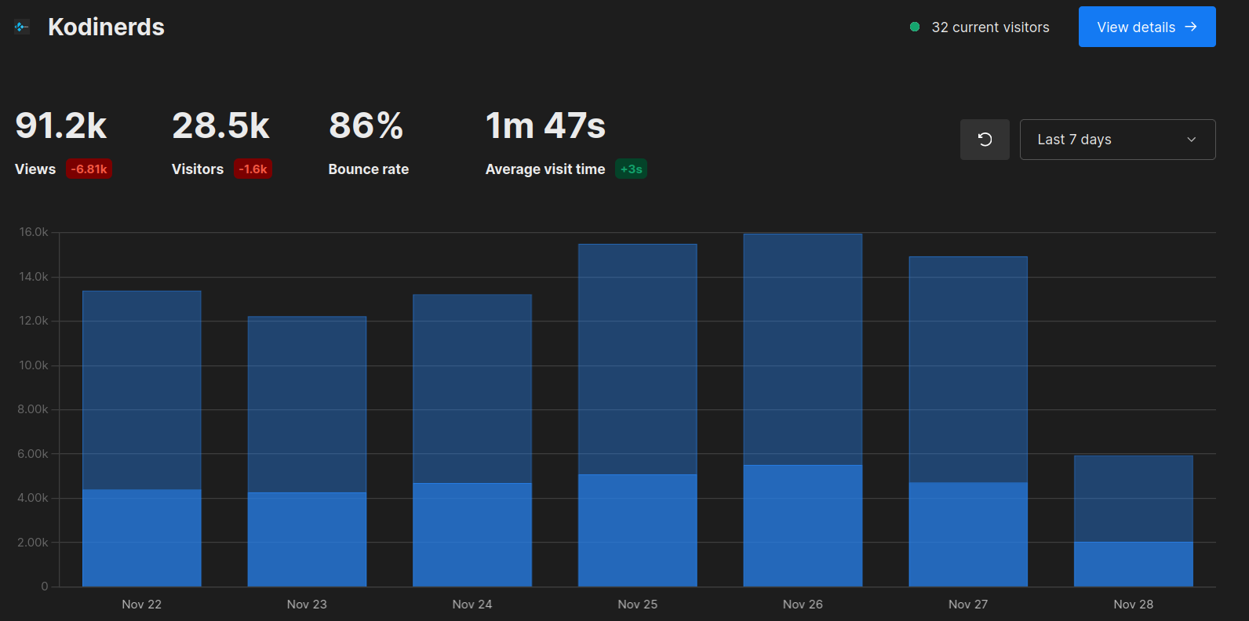
Task: Click the 10.0k y-axis label
Action: point(34,365)
